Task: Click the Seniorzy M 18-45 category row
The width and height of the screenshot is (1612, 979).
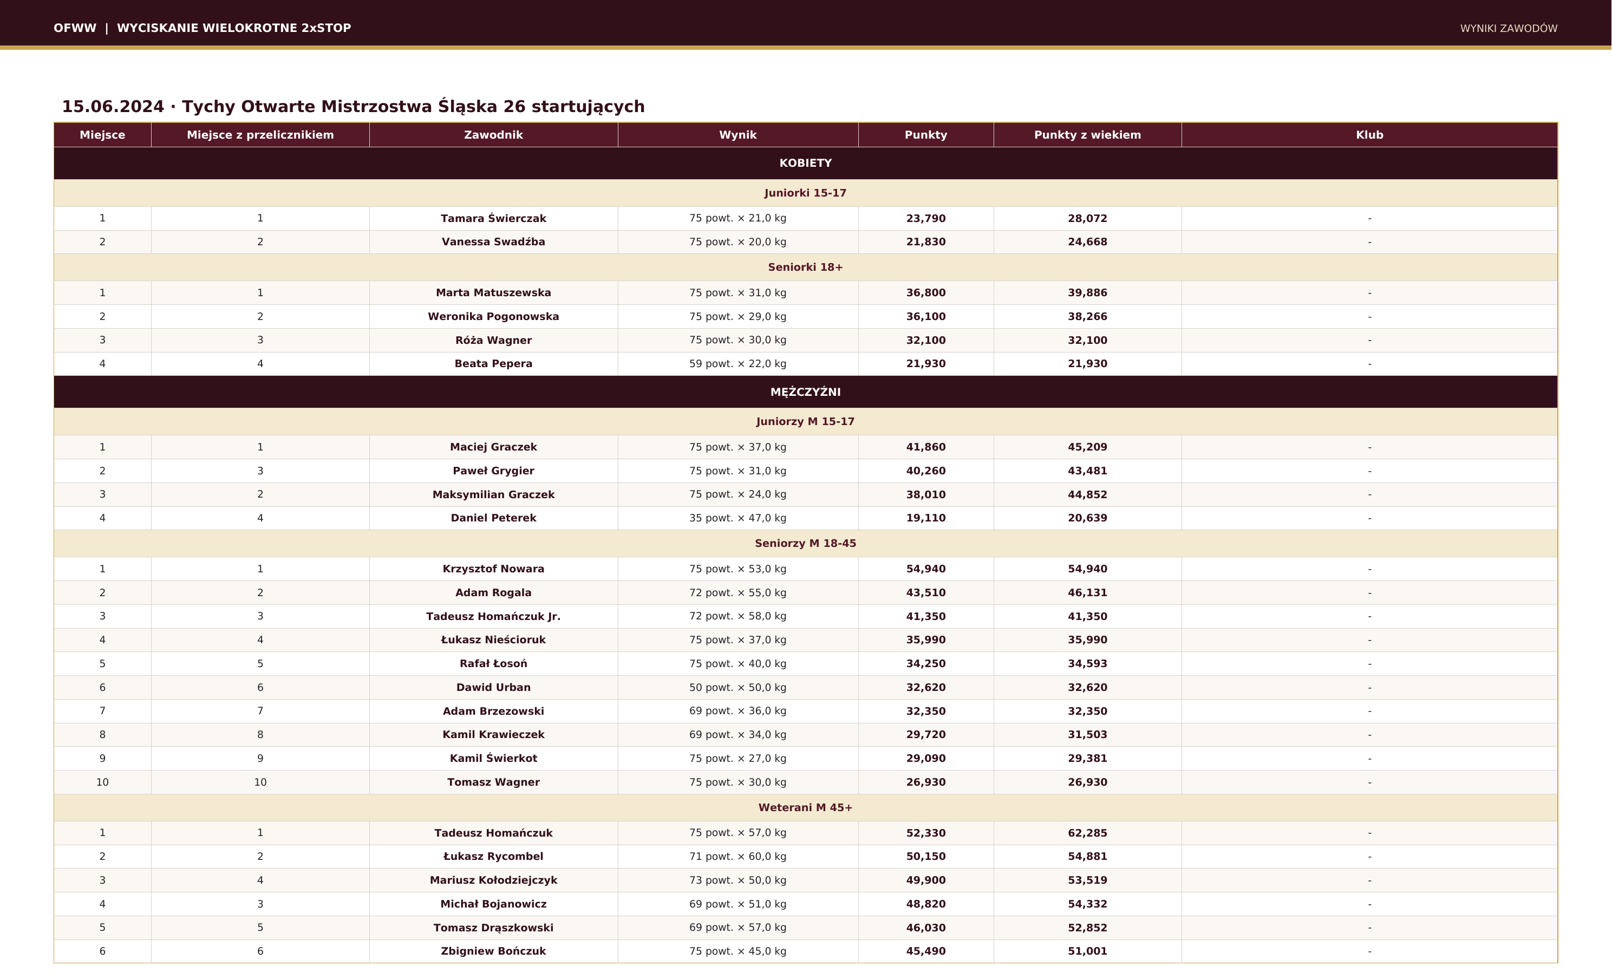Action: coord(805,543)
